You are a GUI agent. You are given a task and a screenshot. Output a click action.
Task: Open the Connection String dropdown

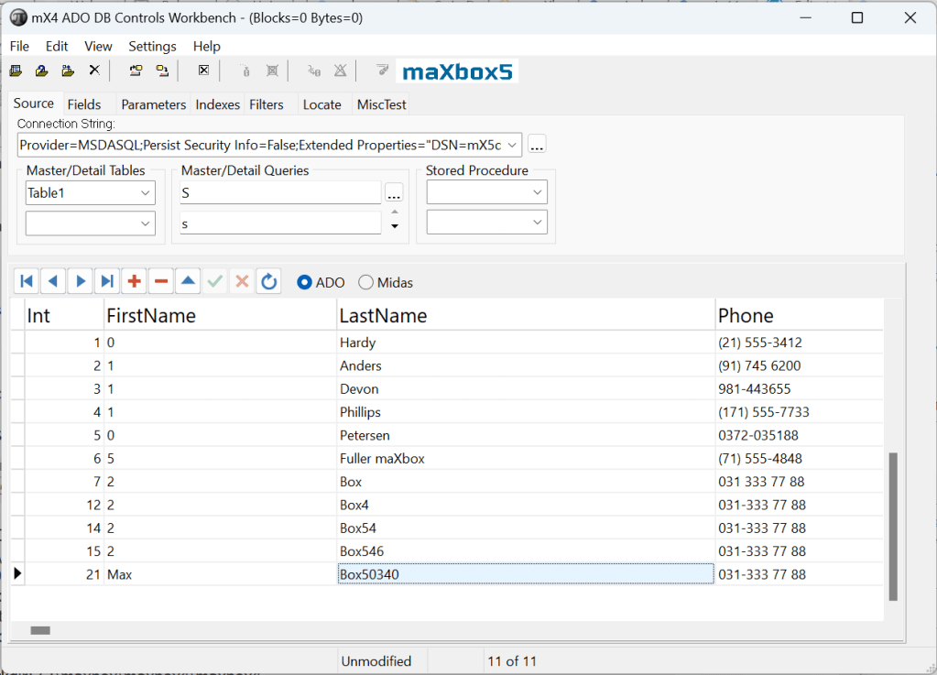pyautogui.click(x=512, y=145)
